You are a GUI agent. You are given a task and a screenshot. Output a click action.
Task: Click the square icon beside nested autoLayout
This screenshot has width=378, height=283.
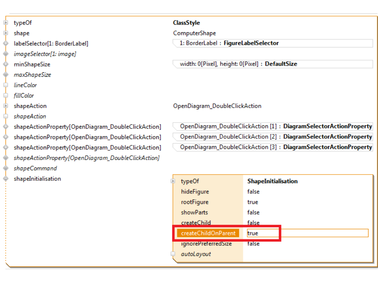[173, 254]
